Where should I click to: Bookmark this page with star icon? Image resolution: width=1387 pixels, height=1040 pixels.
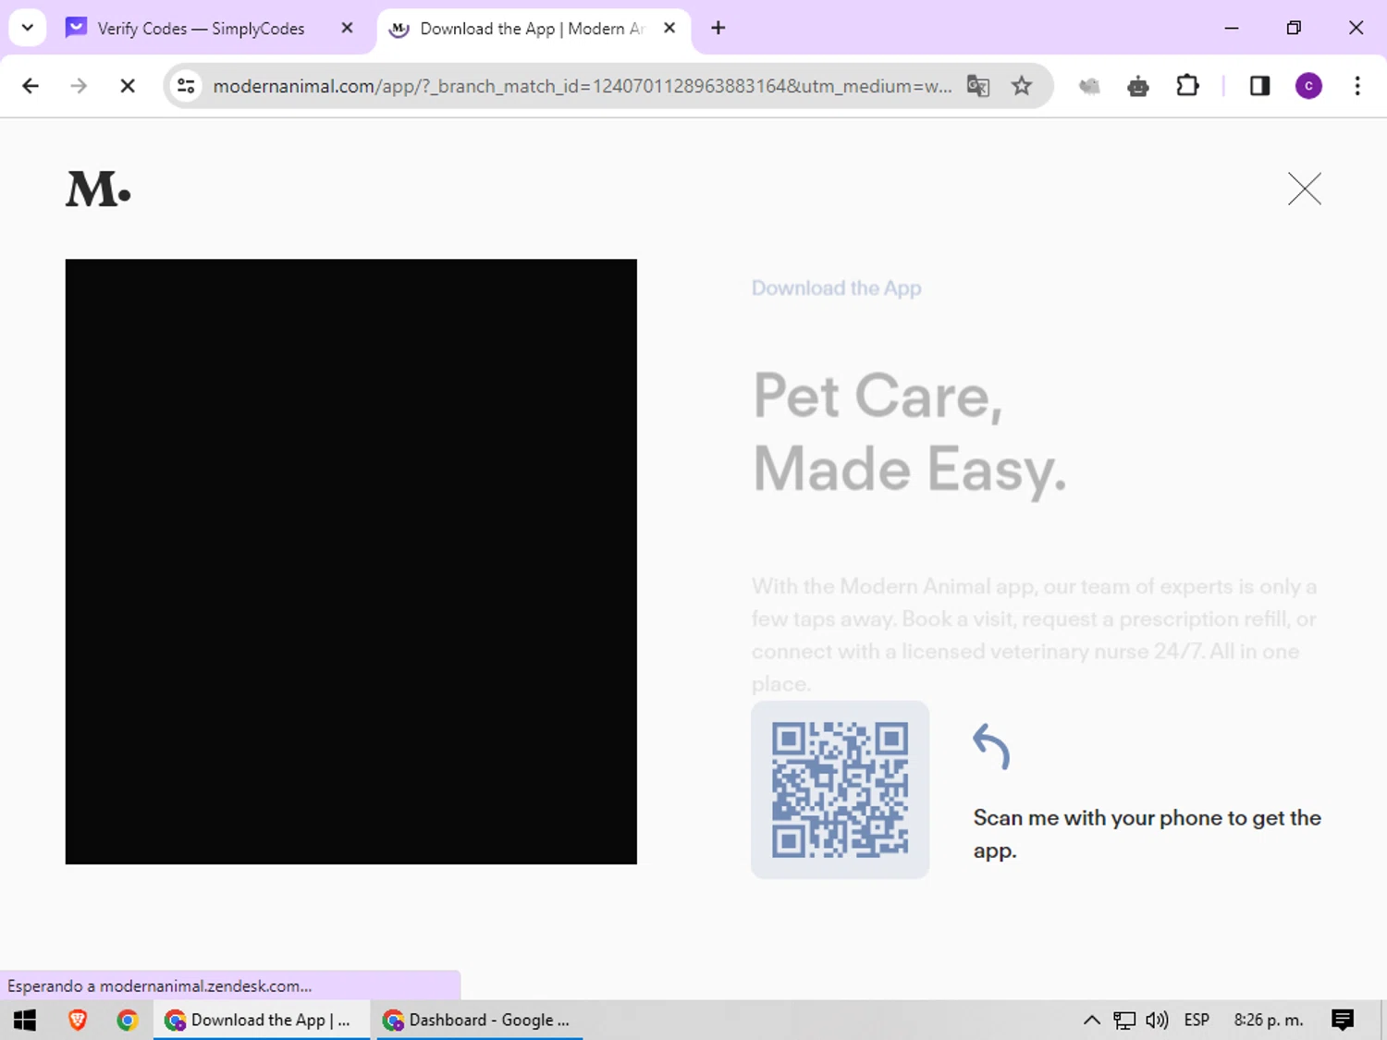(x=1022, y=86)
